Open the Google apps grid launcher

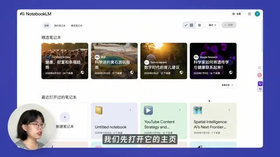(x=249, y=14)
